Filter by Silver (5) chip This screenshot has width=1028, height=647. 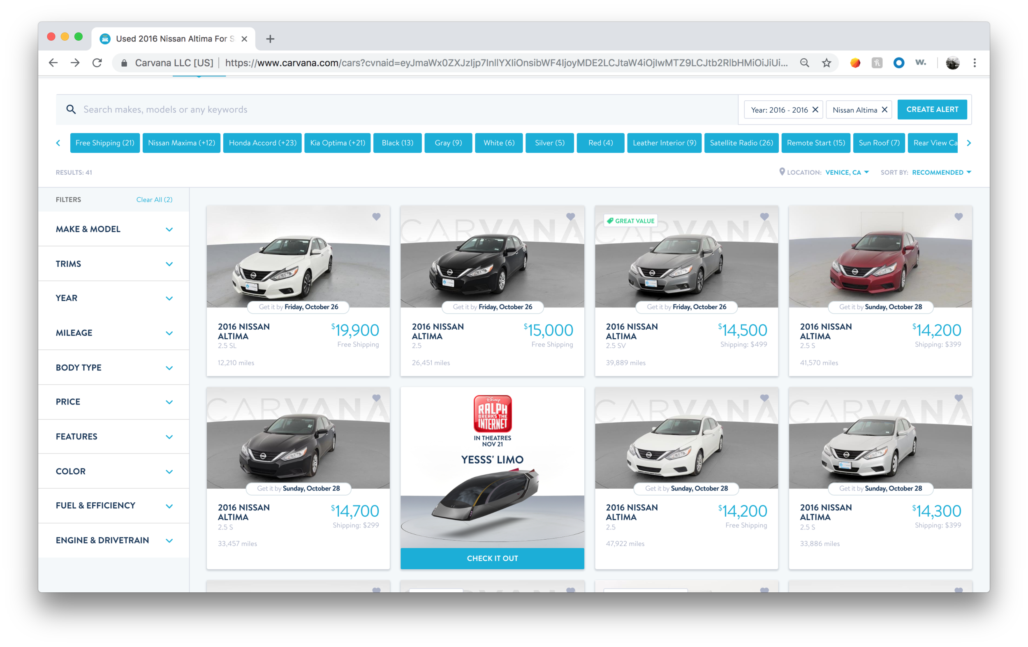point(549,143)
